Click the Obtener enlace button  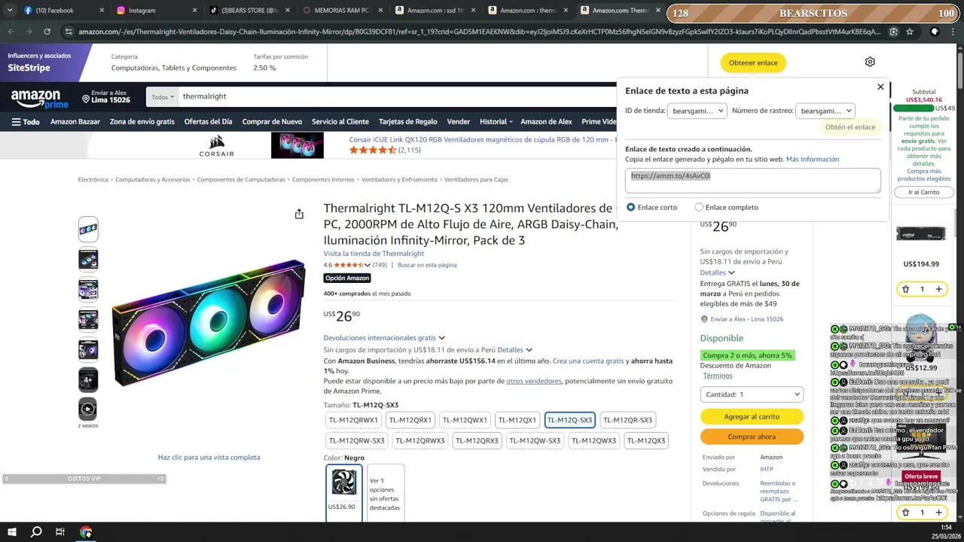(753, 62)
